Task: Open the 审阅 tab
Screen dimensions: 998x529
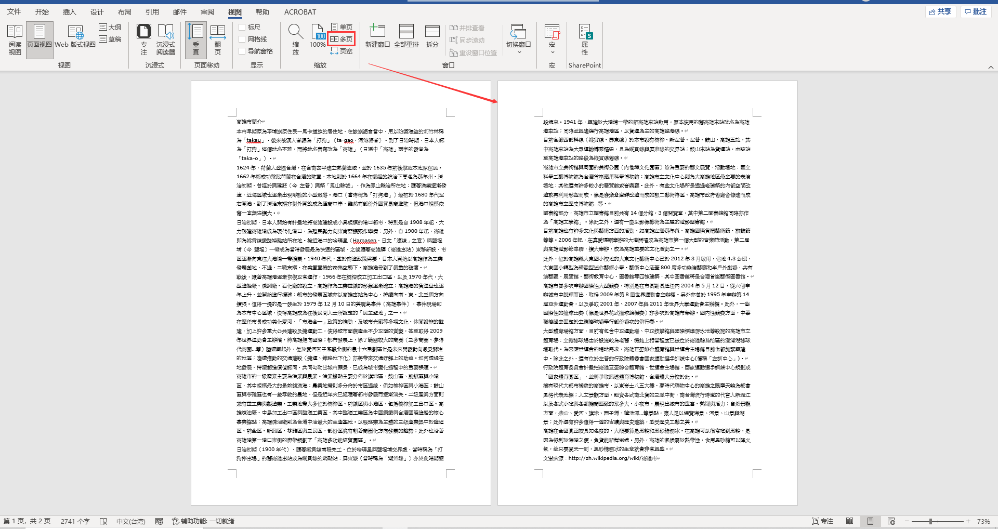Action: [x=207, y=12]
